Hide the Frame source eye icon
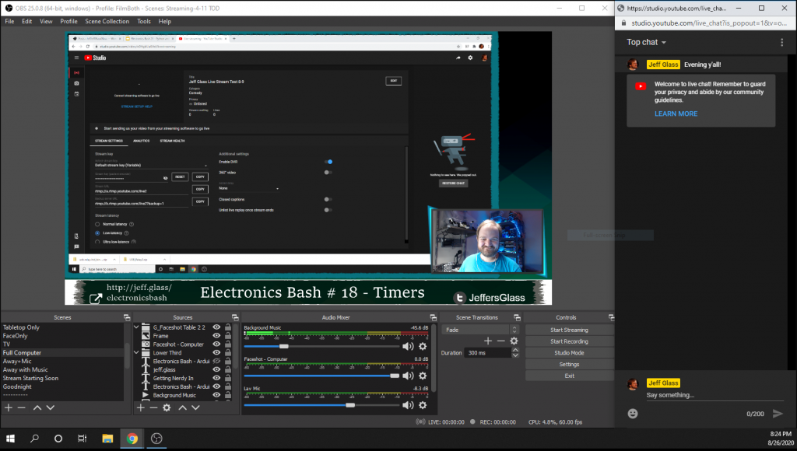The height and width of the screenshot is (451, 797). tap(217, 336)
